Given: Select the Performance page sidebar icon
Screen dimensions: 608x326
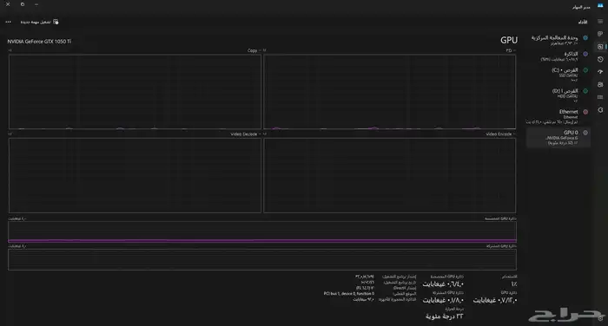Looking at the screenshot, I should point(600,47).
